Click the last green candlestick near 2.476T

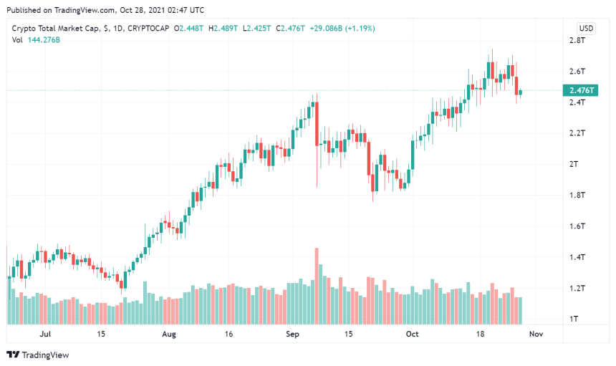(521, 92)
